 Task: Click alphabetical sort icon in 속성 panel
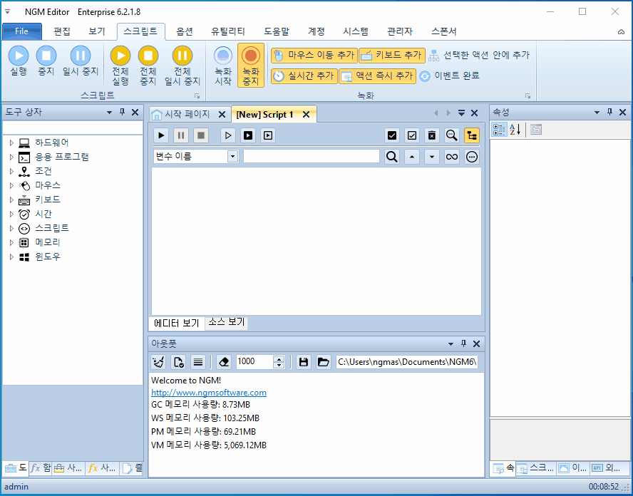(515, 130)
